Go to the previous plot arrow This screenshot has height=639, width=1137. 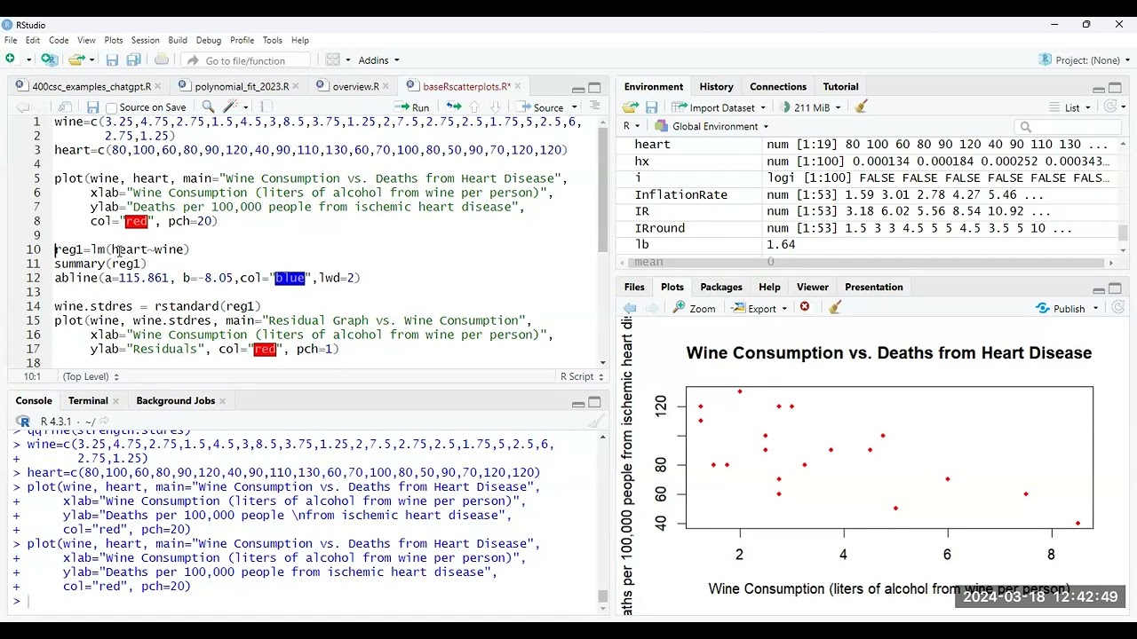[630, 308]
